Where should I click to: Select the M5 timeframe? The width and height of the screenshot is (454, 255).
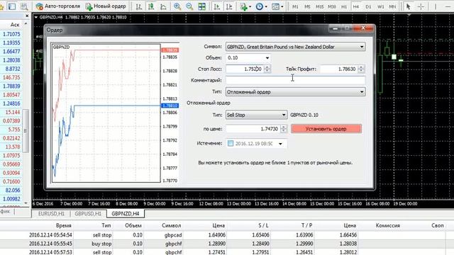coord(307,6)
